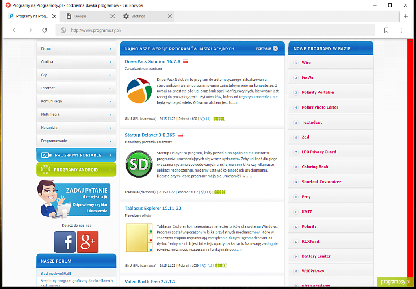Click the rating bars for Tablacus Explorer
416x289 pixels.
(221, 265)
